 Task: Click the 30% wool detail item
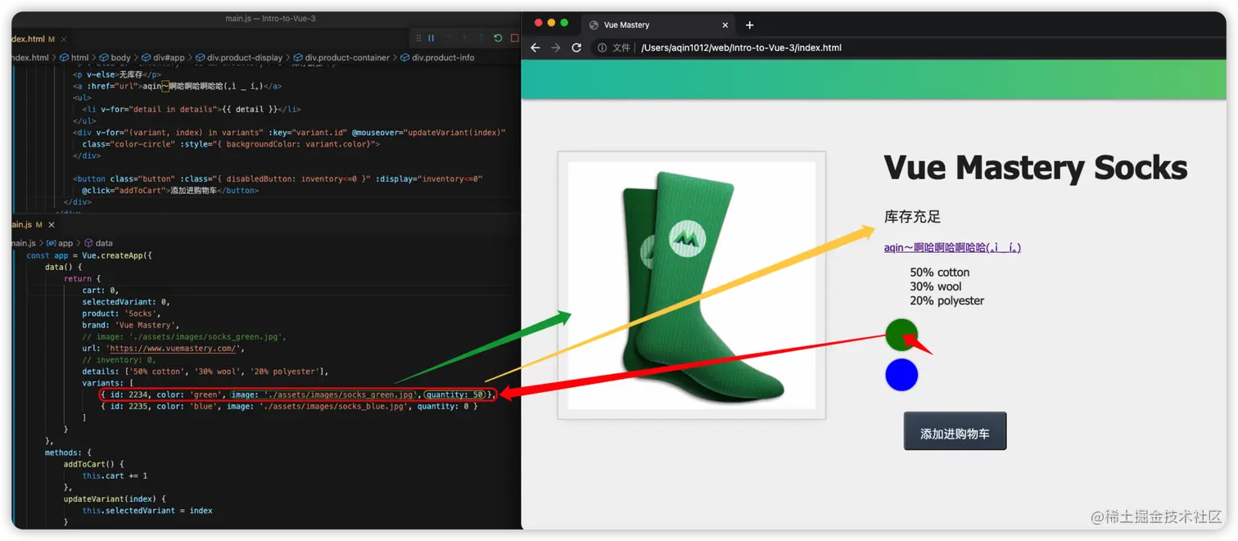click(936, 286)
